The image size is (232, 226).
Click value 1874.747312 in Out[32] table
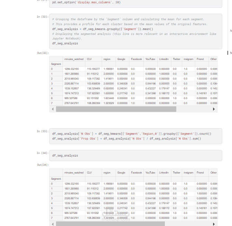tap(72, 93)
